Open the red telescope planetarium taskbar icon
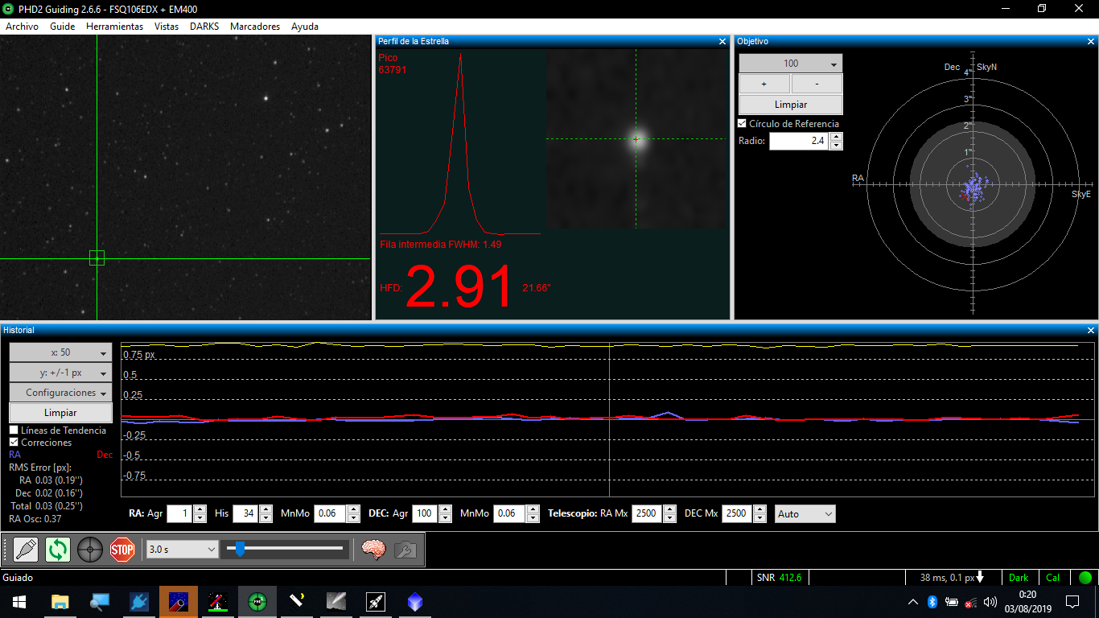 (217, 602)
